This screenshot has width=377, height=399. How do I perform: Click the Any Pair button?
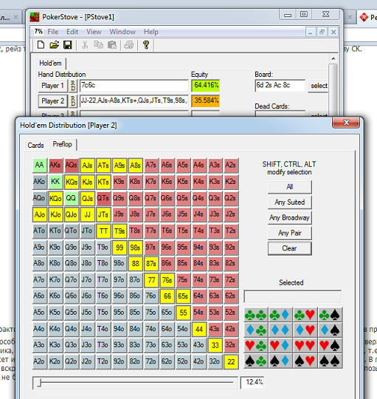(x=290, y=233)
